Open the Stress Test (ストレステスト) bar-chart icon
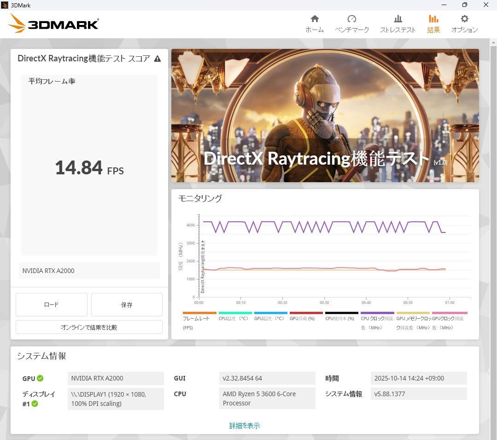Viewport: 497px width, 440px height. (x=398, y=19)
